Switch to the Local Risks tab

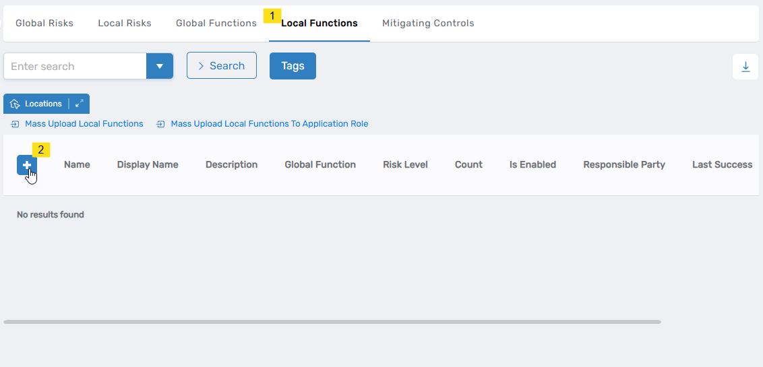tap(125, 23)
